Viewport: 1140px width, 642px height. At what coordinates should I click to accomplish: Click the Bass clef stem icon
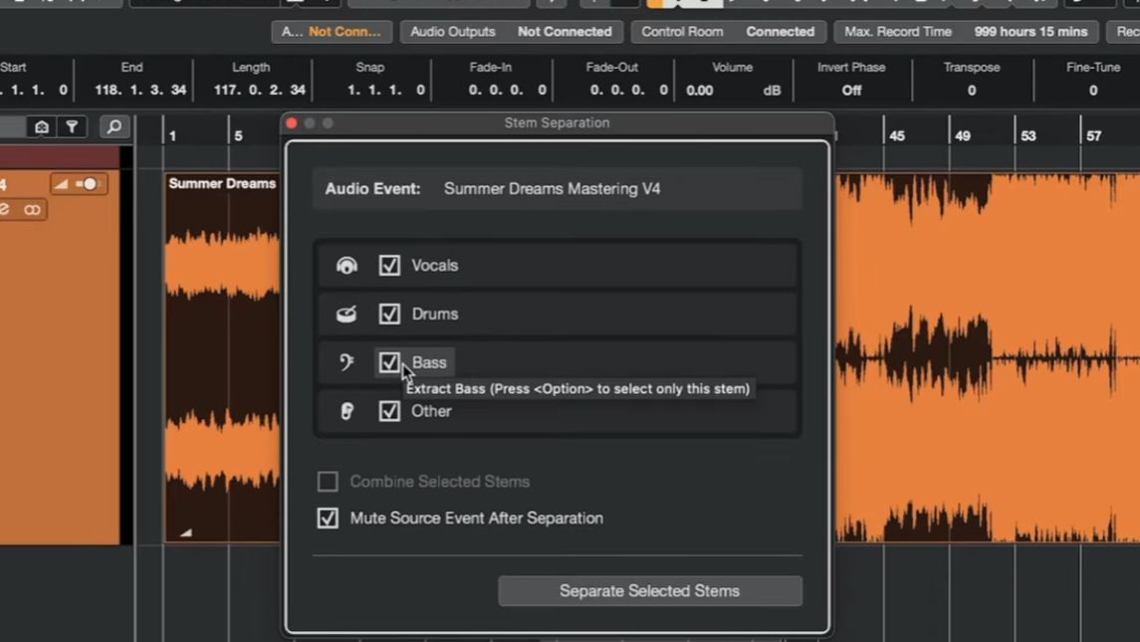coord(346,362)
